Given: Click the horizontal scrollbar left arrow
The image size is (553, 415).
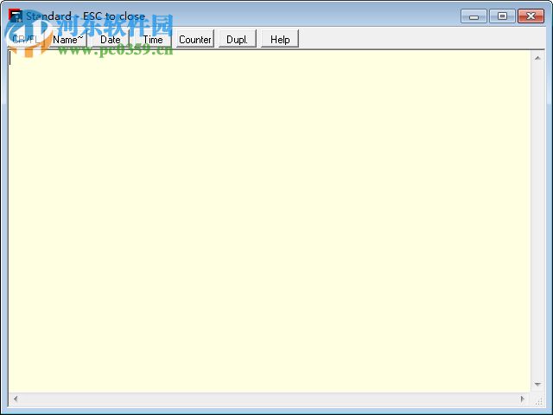Looking at the screenshot, I should click(x=16, y=399).
